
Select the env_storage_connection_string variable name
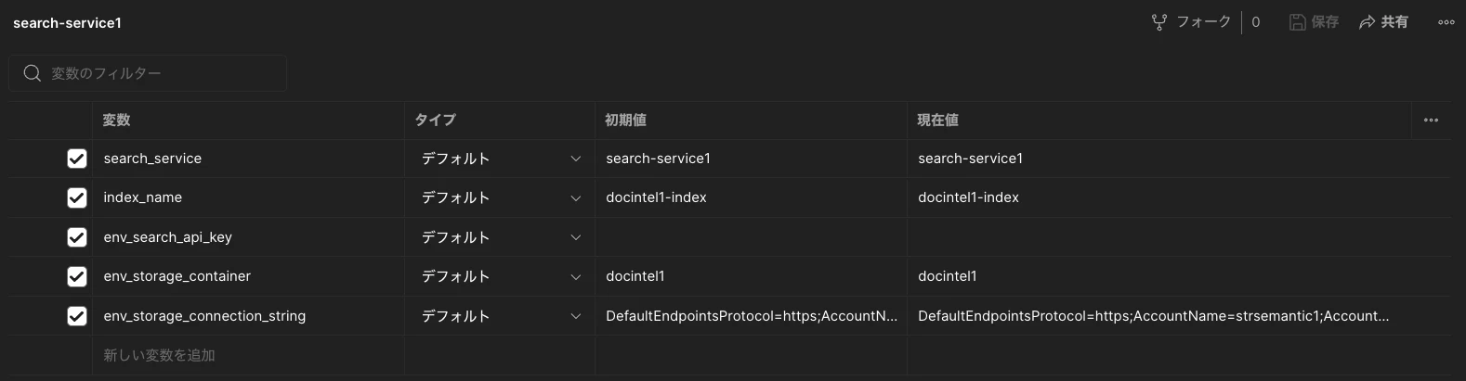click(x=204, y=316)
